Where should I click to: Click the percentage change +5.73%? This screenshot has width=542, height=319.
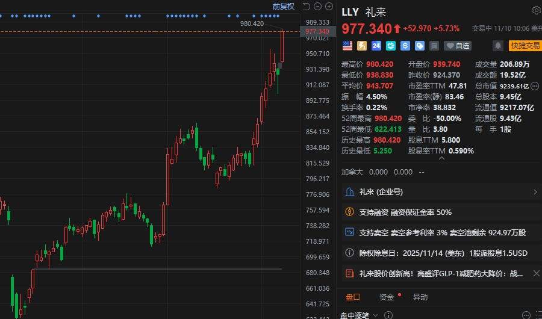(447, 29)
